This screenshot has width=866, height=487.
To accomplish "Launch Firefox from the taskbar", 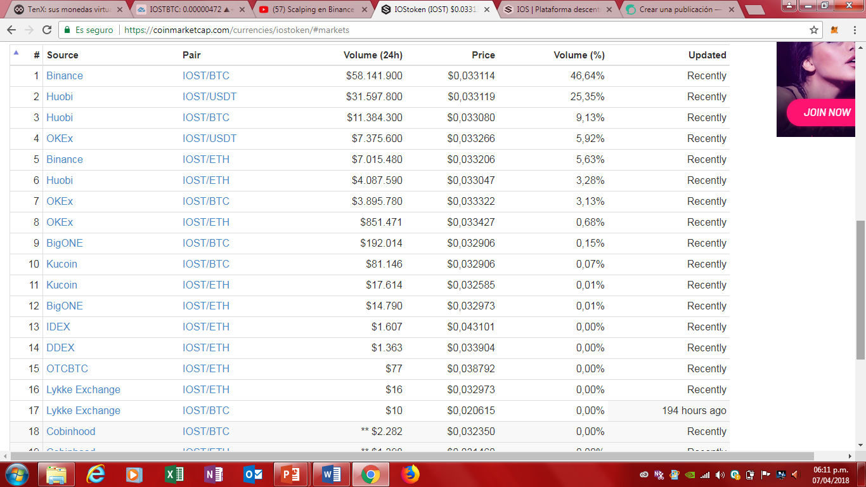I will [x=410, y=474].
